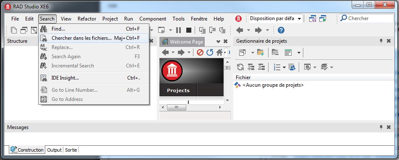The height and width of the screenshot is (160, 399).
Task: Click the build configuration checkmark icon
Action: tap(308, 67)
